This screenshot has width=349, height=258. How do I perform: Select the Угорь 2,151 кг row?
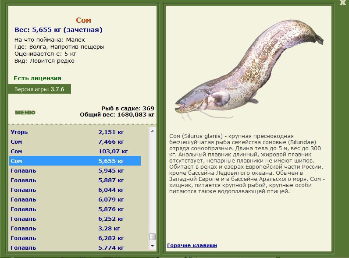75,132
